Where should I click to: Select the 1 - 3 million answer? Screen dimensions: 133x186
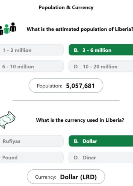31,50
